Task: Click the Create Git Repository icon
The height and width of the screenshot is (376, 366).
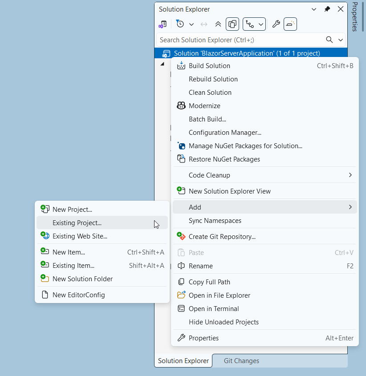Action: [x=181, y=236]
